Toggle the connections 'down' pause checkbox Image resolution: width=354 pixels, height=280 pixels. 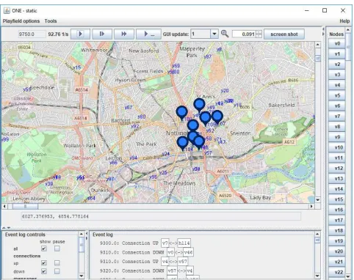(x=57, y=271)
